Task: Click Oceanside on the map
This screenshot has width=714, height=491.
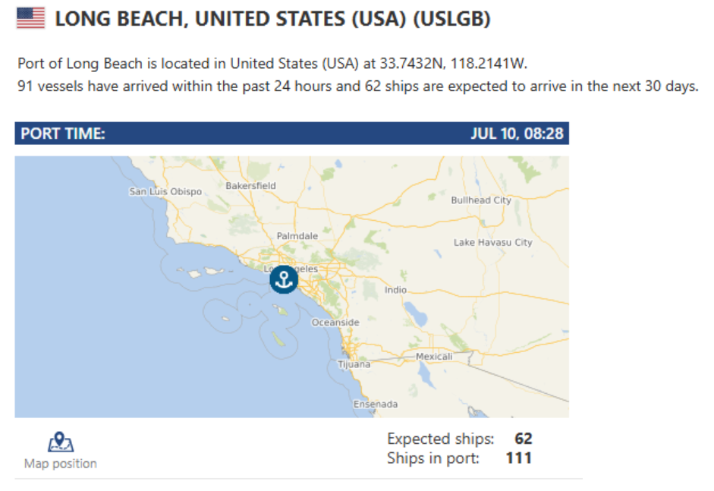Action: coord(335,323)
